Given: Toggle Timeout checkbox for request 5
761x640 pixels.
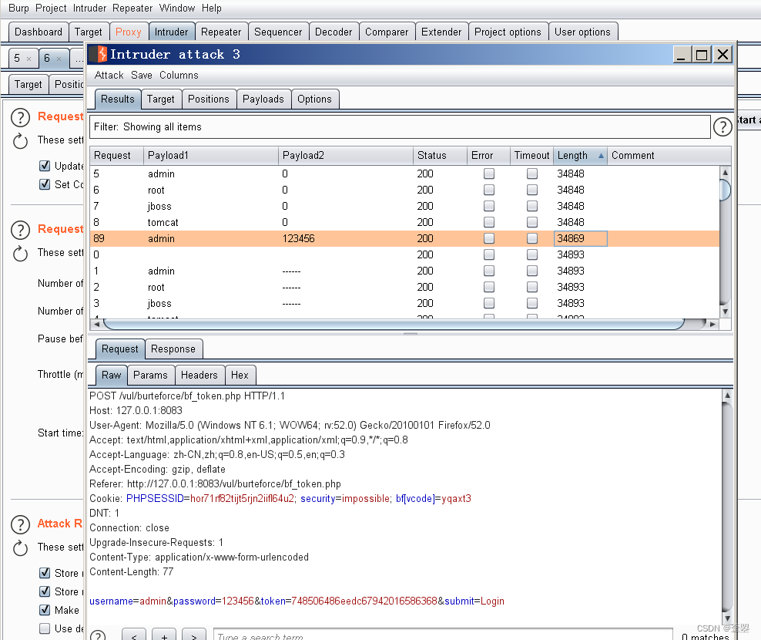Looking at the screenshot, I should tap(532, 173).
